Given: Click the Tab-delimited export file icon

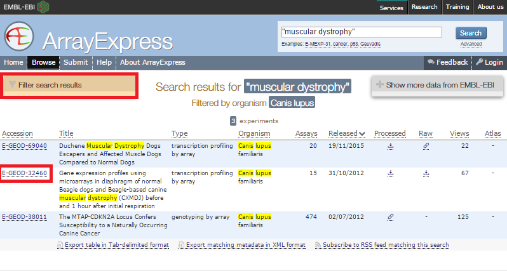Looking at the screenshot, I should (60, 245).
